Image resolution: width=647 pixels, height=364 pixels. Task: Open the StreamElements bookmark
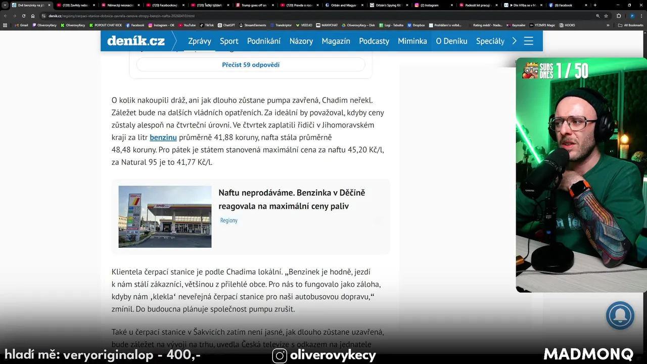[252, 25]
